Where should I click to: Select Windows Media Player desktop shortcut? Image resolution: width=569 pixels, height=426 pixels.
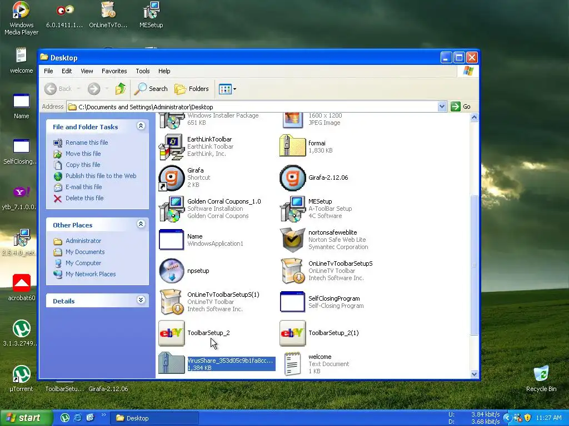point(21,18)
